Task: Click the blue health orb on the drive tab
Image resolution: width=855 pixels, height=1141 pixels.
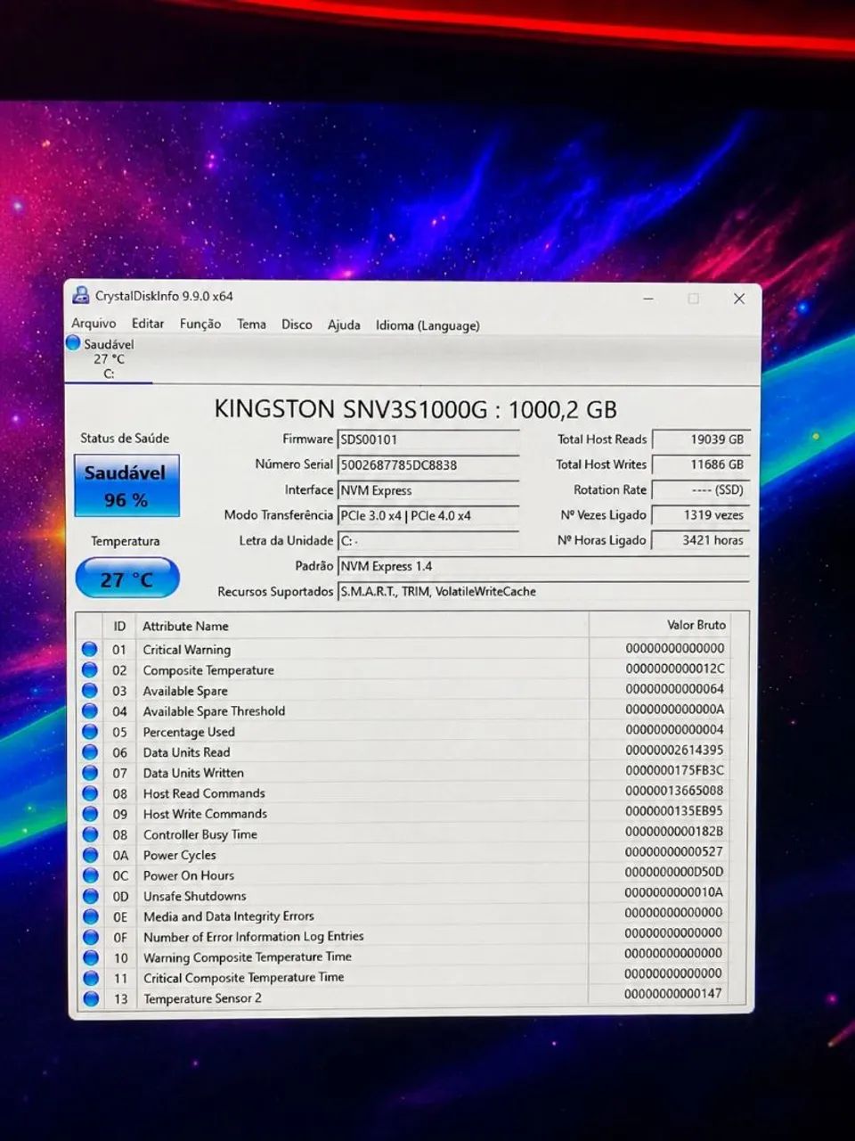Action: 73,343
